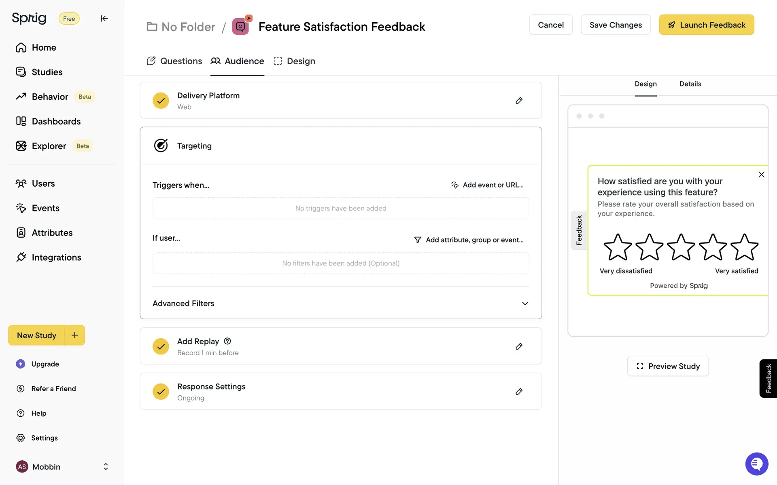Click the Response Settings yellow checkmark
The height and width of the screenshot is (485, 777).
click(x=161, y=392)
